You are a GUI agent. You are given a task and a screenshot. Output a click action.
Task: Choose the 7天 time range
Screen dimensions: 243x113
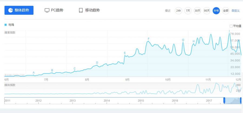[x=188, y=11]
